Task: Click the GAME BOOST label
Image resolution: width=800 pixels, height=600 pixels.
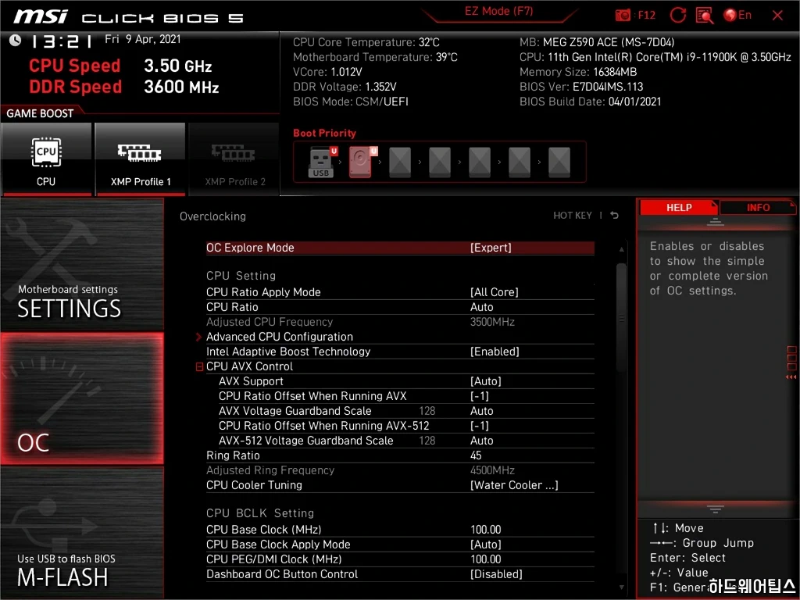Action: [x=40, y=113]
